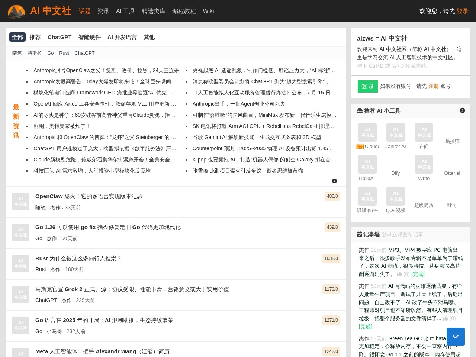The height and width of the screenshot is (357, 476).
Task: Click the arrow below the latest news list
Action: click(x=334, y=181)
